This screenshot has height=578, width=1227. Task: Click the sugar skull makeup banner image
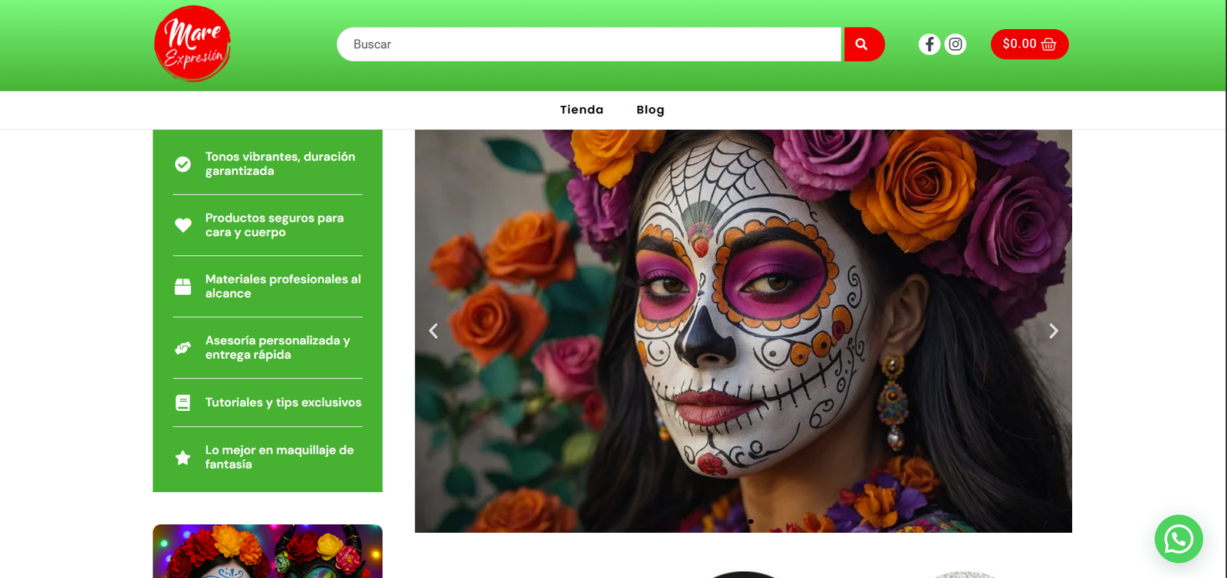coord(743,331)
